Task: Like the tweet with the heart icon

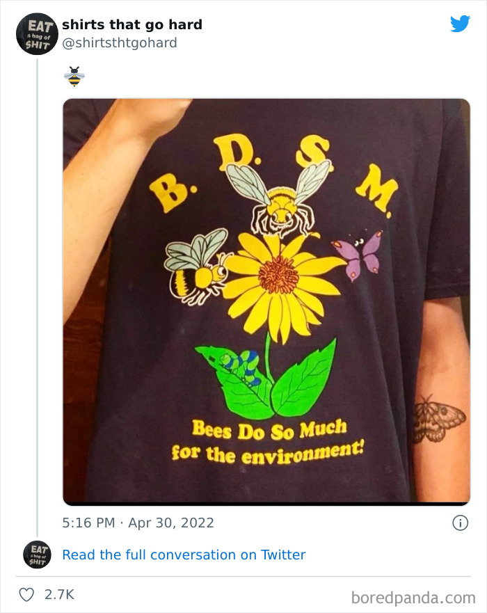Action: pos(26,595)
